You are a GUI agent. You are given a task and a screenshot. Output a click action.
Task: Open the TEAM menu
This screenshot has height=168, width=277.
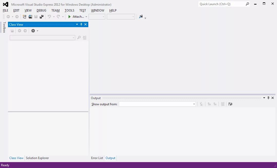[55, 10]
